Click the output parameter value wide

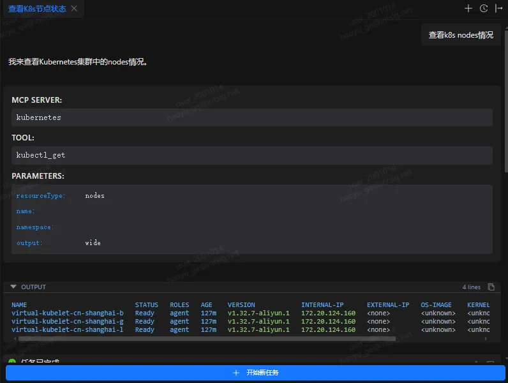[x=93, y=243]
